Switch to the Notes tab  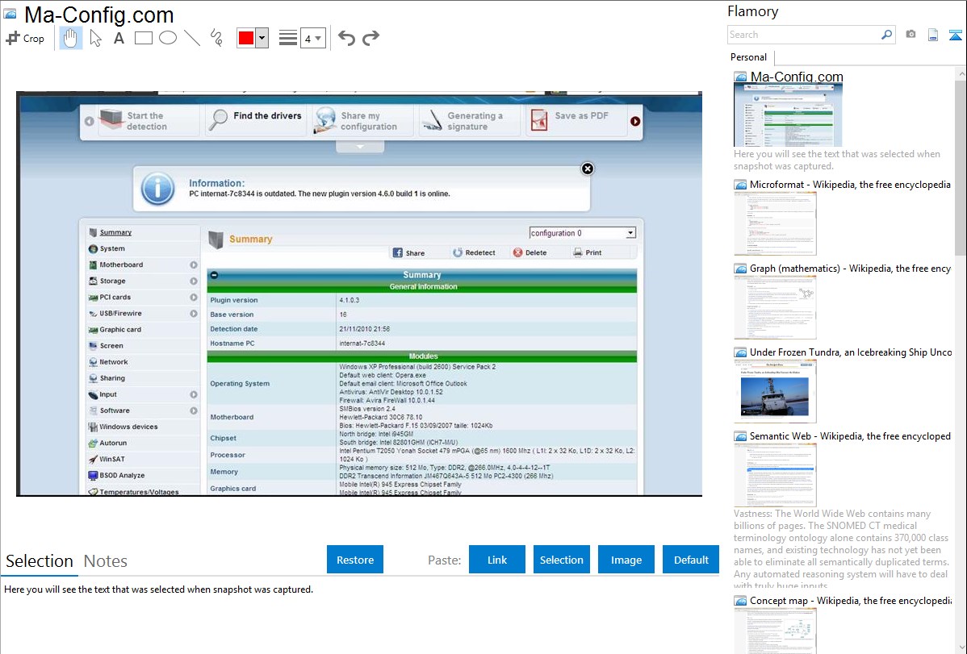(x=106, y=561)
